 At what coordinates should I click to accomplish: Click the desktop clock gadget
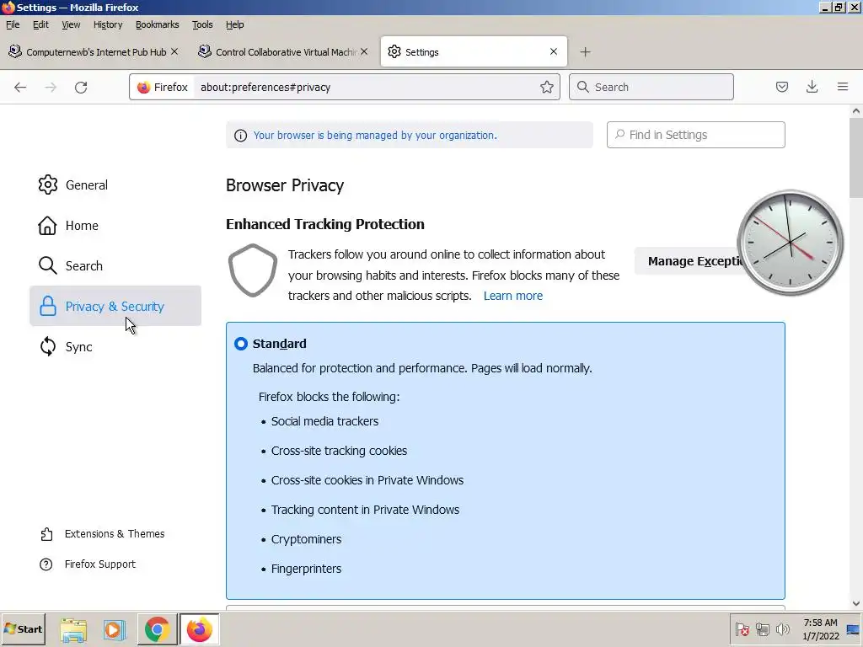click(791, 243)
